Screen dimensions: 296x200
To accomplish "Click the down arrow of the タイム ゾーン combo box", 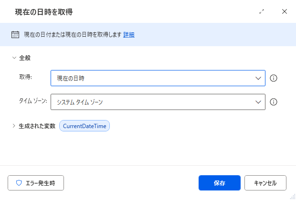I will click(x=258, y=102).
